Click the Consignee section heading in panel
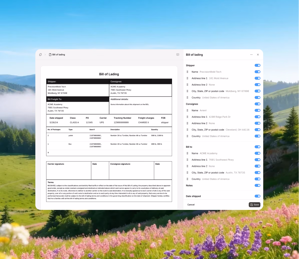299x259 pixels. tap(192, 104)
